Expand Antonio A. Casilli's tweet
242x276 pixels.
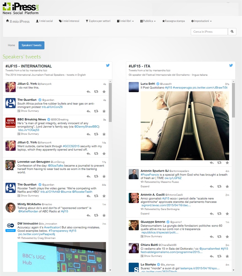coord(145,214)
